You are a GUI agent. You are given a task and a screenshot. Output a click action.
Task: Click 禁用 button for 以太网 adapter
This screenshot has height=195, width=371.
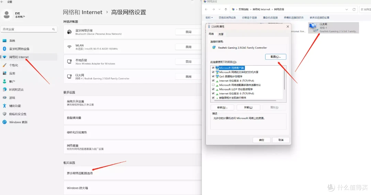(188, 77)
